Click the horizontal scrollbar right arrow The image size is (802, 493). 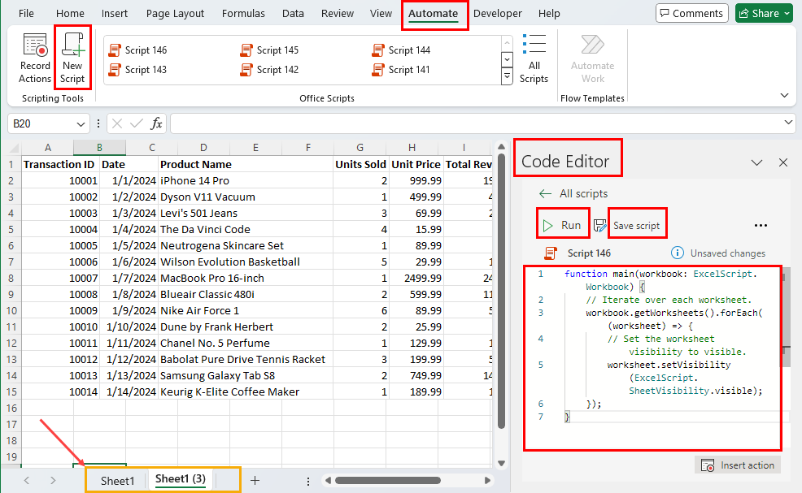pos(487,480)
